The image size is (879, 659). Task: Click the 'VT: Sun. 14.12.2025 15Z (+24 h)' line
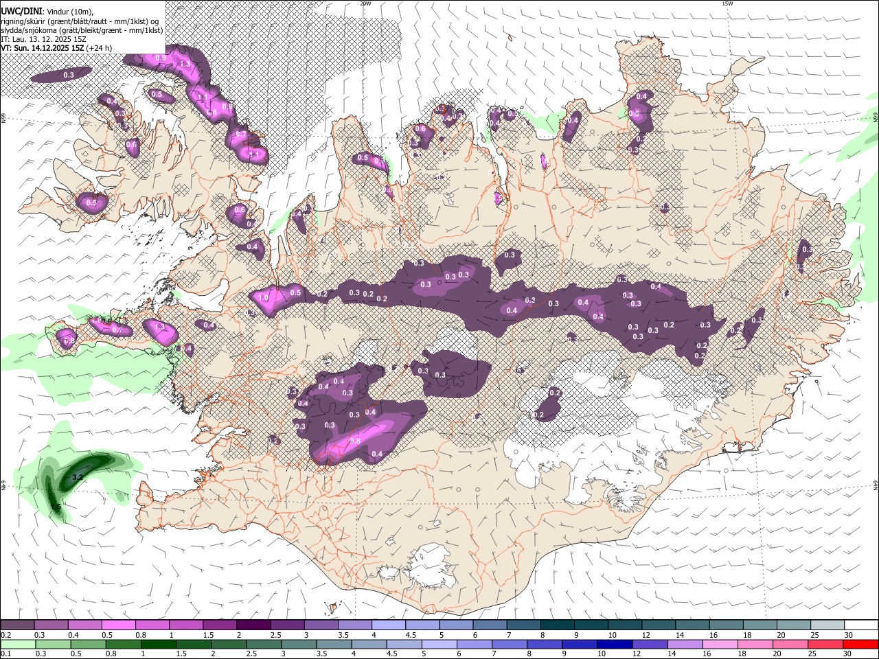pos(56,48)
